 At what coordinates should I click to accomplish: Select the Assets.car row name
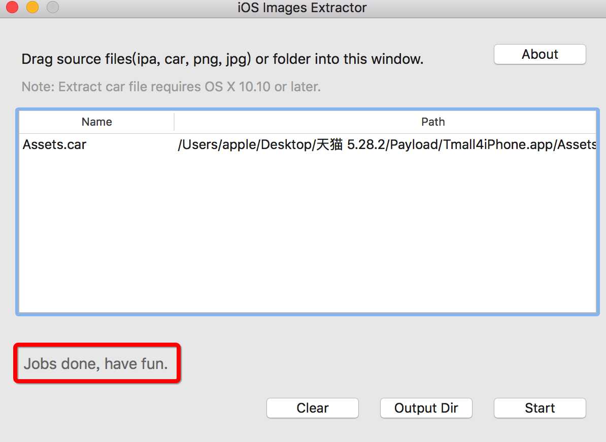coord(54,144)
